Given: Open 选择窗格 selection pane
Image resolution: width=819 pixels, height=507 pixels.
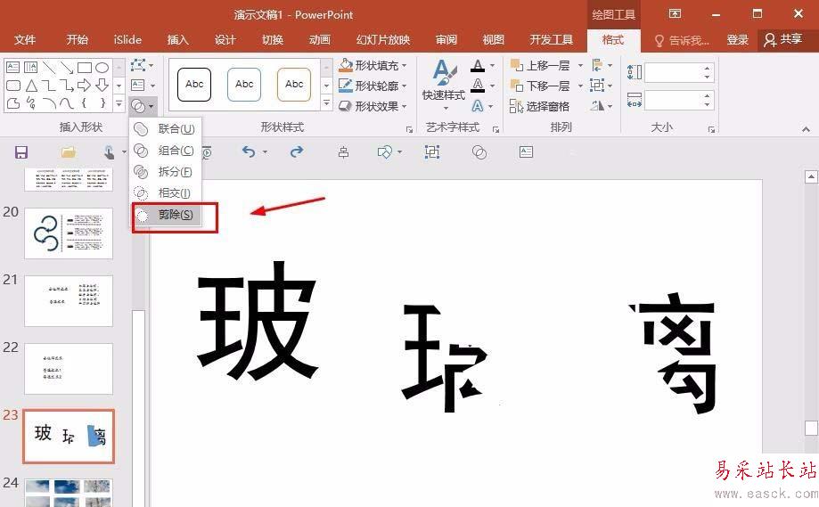Looking at the screenshot, I should click(x=539, y=106).
